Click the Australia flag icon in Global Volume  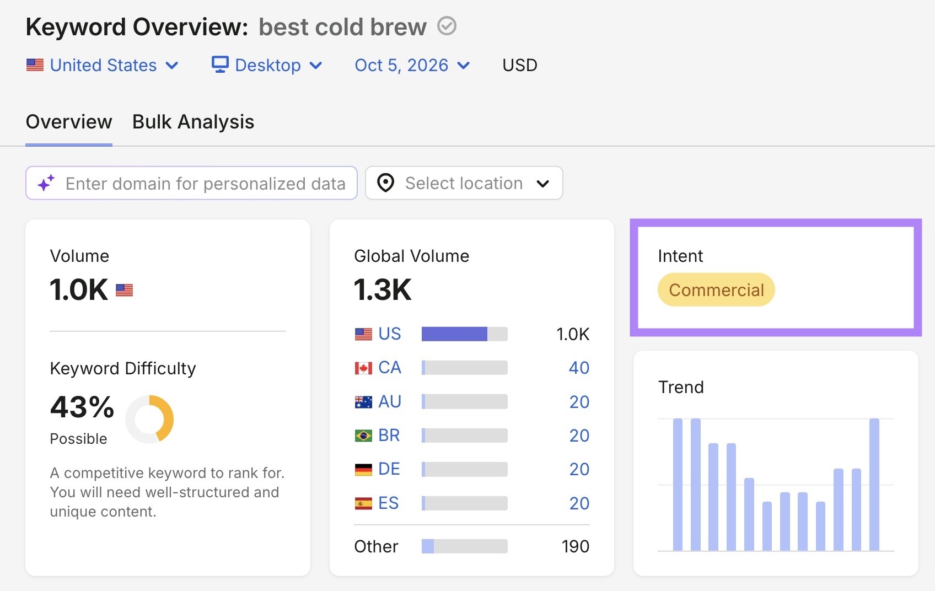363,402
